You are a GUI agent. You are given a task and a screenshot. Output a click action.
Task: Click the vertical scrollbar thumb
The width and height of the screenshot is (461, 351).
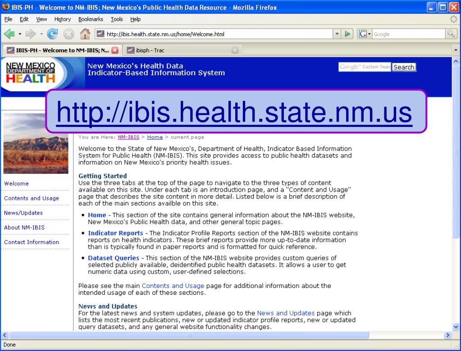[456, 152]
